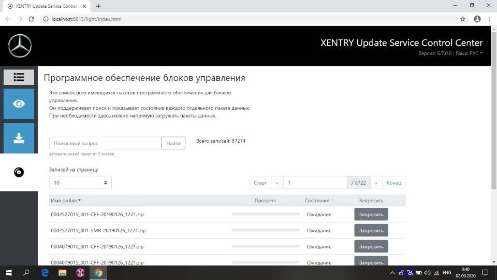Switch to Chrome in the taskbar
497x280 pixels.
pyautogui.click(x=98, y=273)
